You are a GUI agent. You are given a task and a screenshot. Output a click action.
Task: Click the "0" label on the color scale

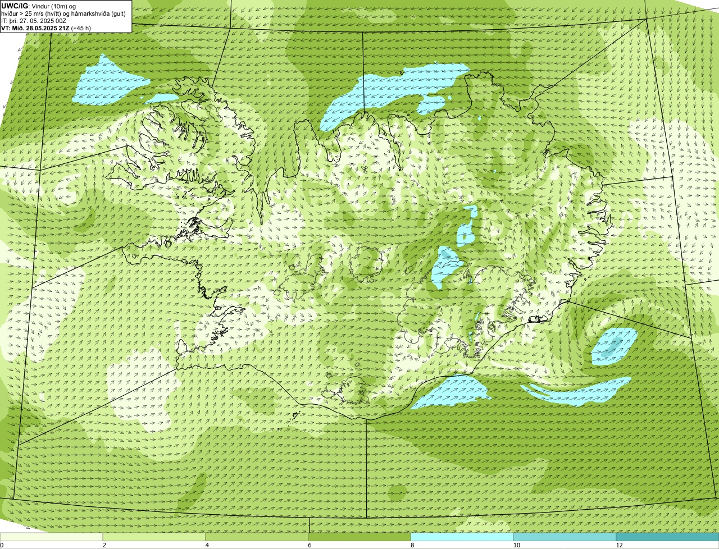(2, 545)
